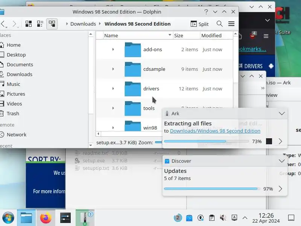Adjust Dolphin zoom slider

click(158, 142)
